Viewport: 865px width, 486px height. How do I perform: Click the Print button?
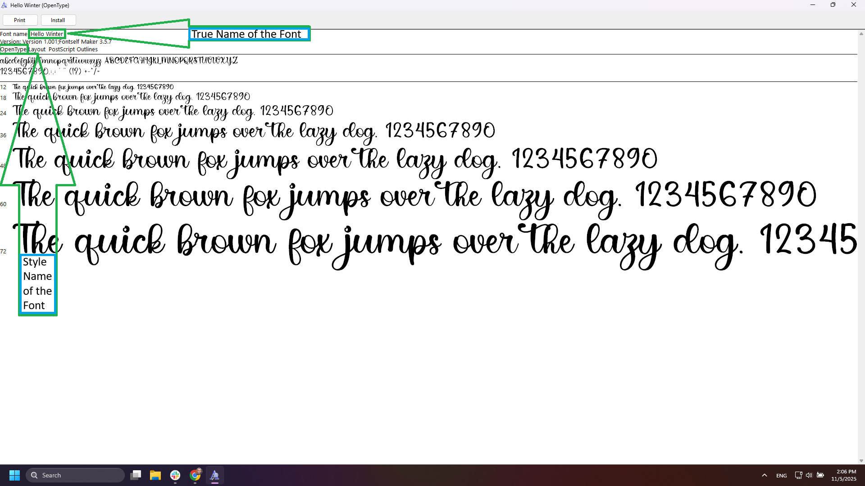pos(20,20)
